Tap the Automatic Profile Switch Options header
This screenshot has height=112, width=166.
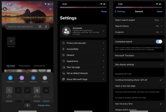click(130, 98)
